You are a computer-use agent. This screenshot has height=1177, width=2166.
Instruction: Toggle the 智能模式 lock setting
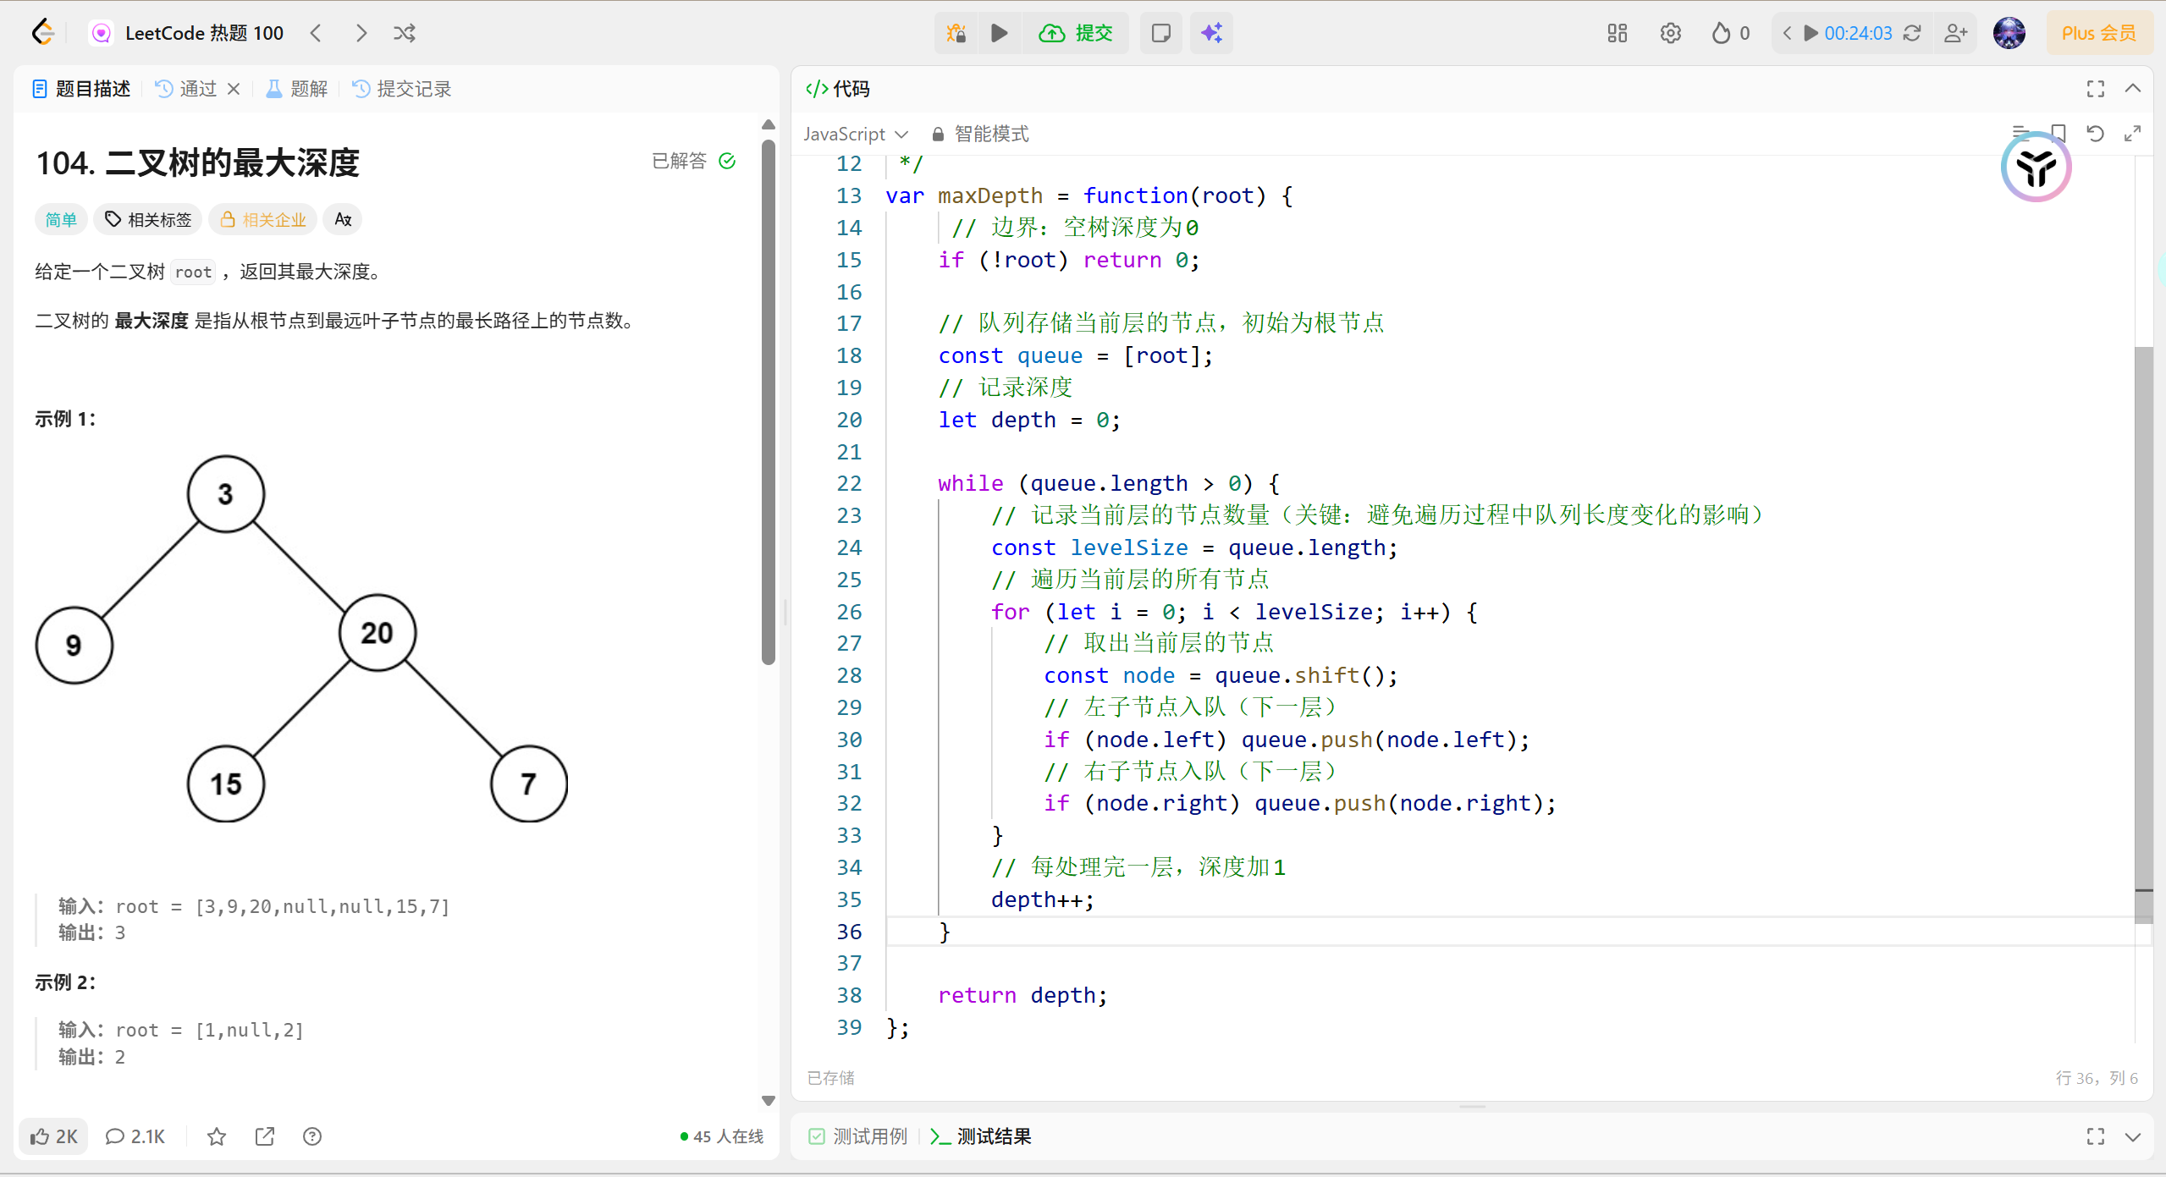click(980, 135)
